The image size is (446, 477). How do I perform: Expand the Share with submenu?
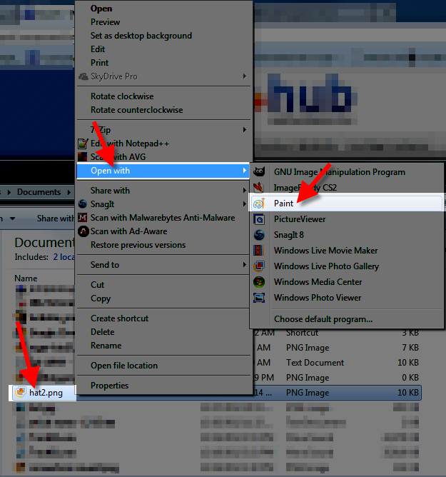[245, 191]
